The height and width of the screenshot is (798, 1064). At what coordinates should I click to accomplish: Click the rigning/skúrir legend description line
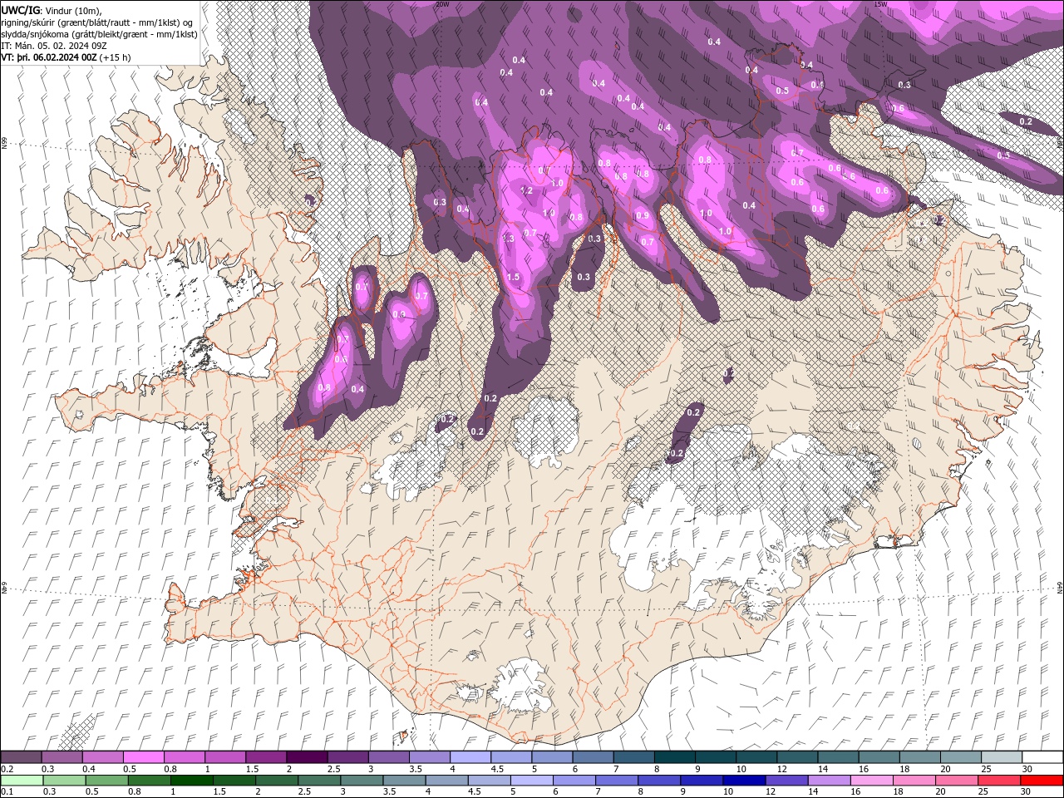click(98, 22)
